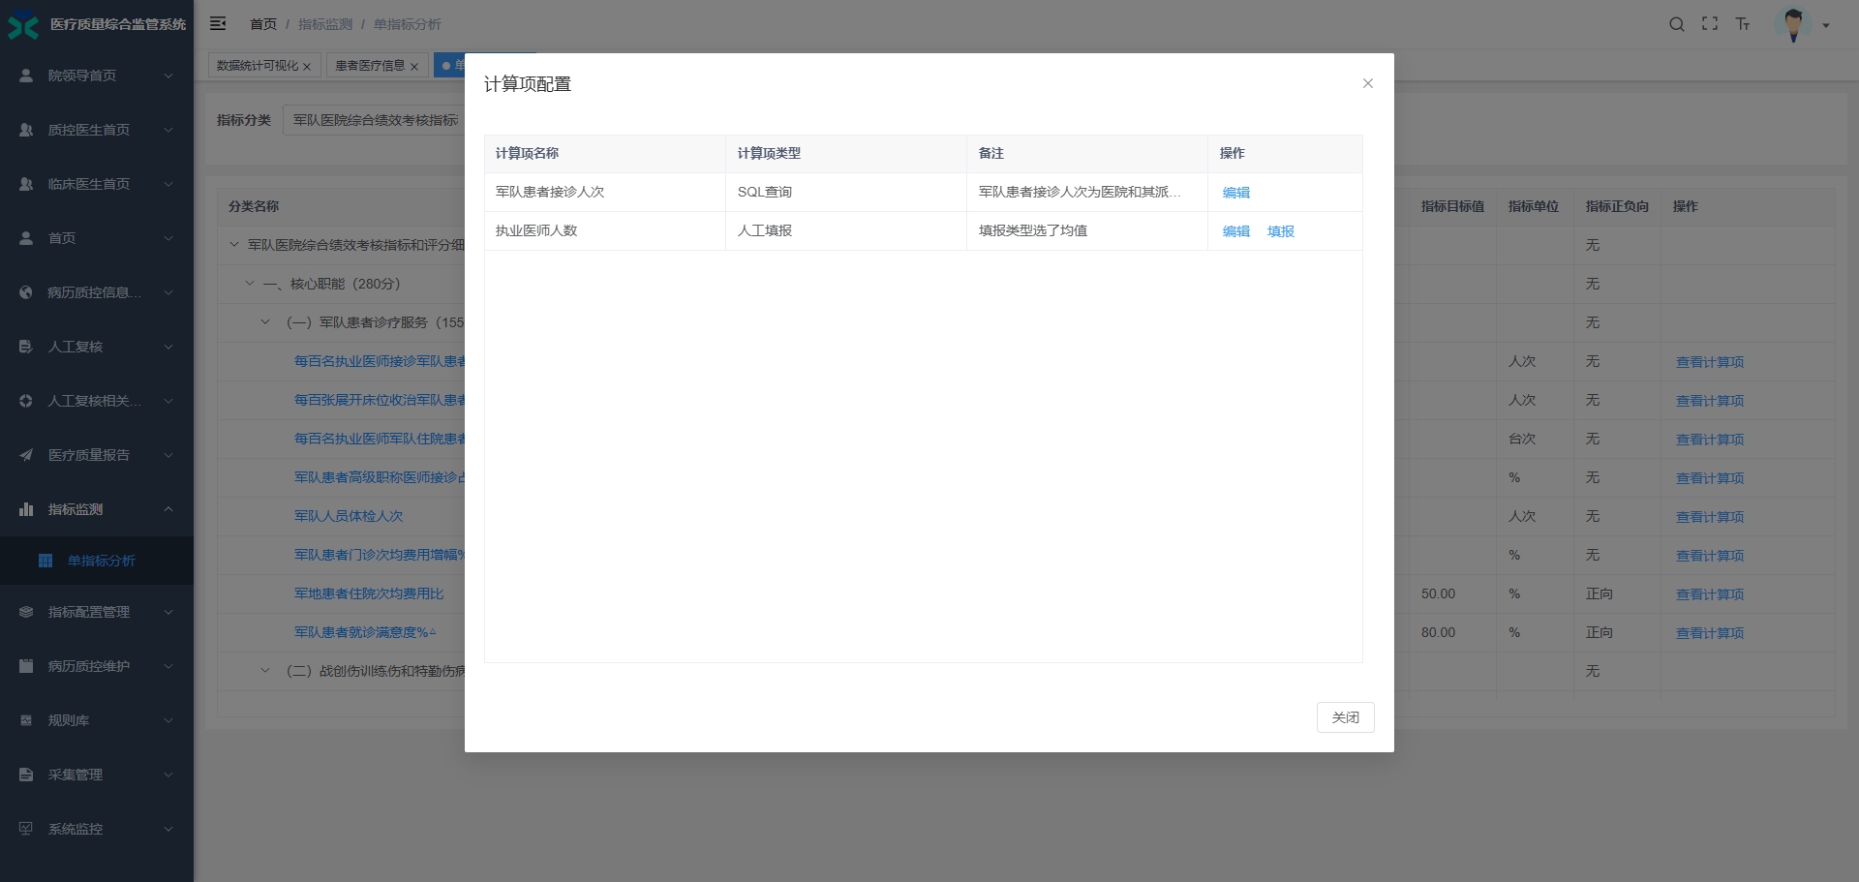This screenshot has height=882, width=1859.
Task: Open indicator 军地患者住院次均费用比
Action: pyautogui.click(x=369, y=593)
